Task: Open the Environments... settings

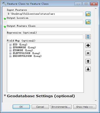Action: click(x=61, y=107)
